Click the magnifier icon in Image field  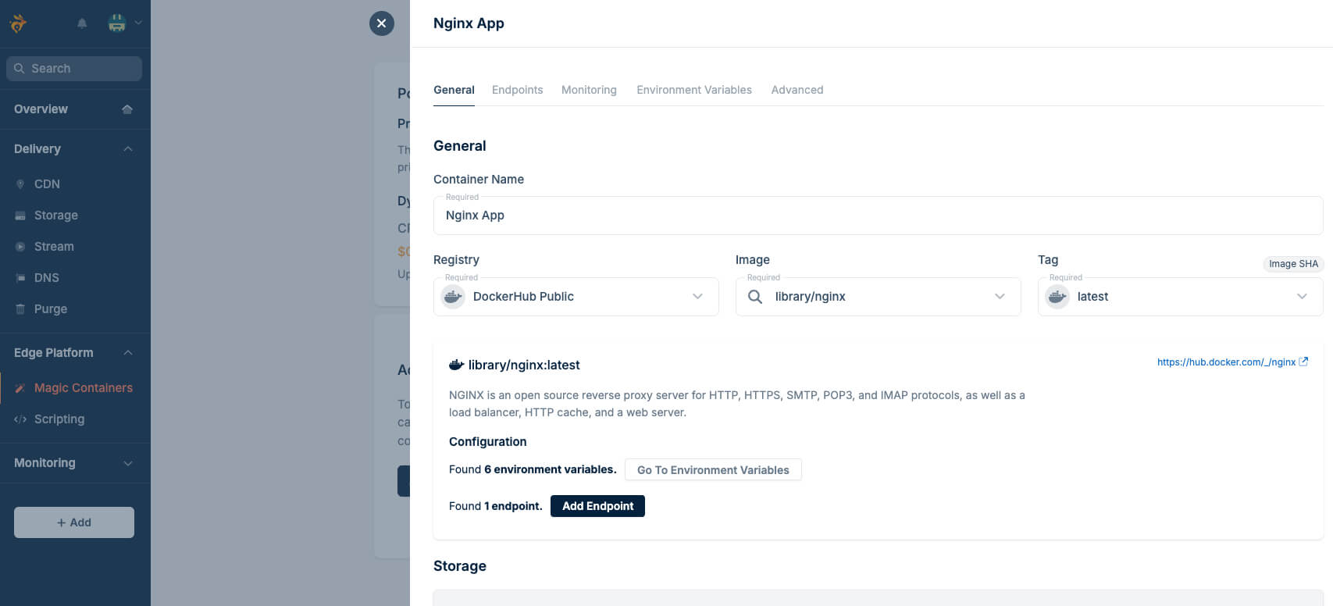(755, 297)
